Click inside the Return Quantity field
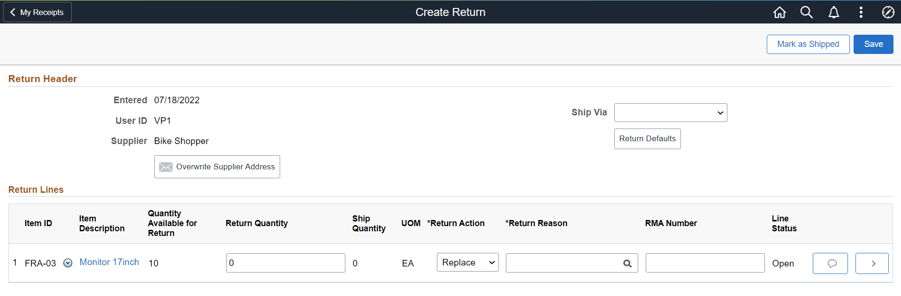 click(285, 263)
